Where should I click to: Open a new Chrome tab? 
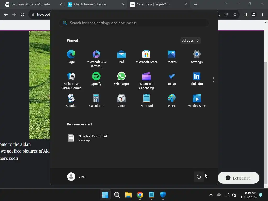pos(196,5)
